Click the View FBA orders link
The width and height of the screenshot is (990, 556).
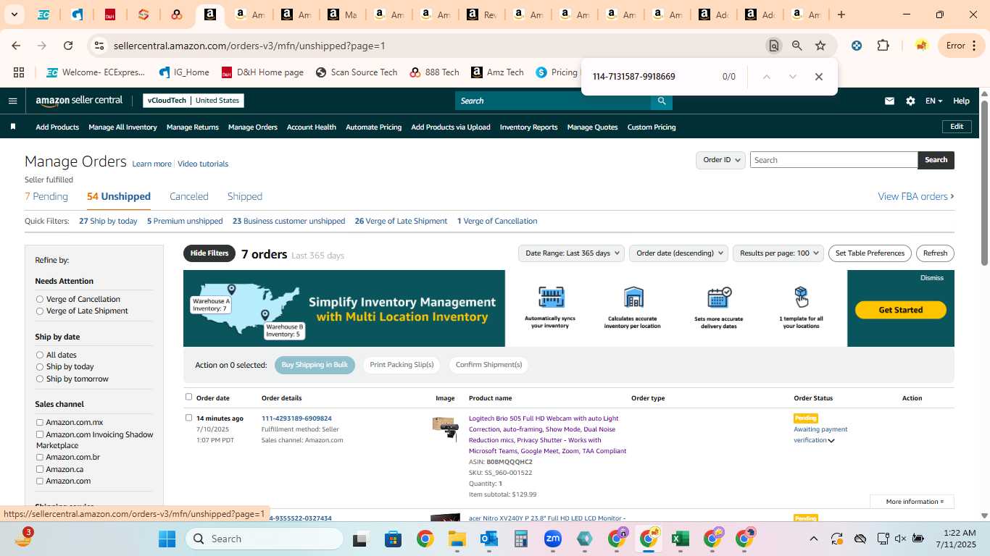[x=916, y=196]
